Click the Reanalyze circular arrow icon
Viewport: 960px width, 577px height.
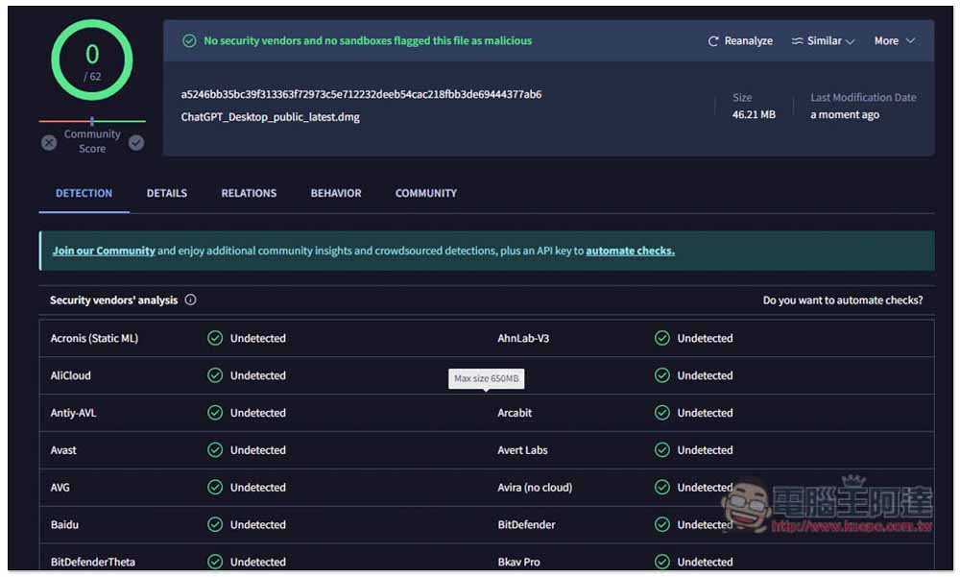712,41
